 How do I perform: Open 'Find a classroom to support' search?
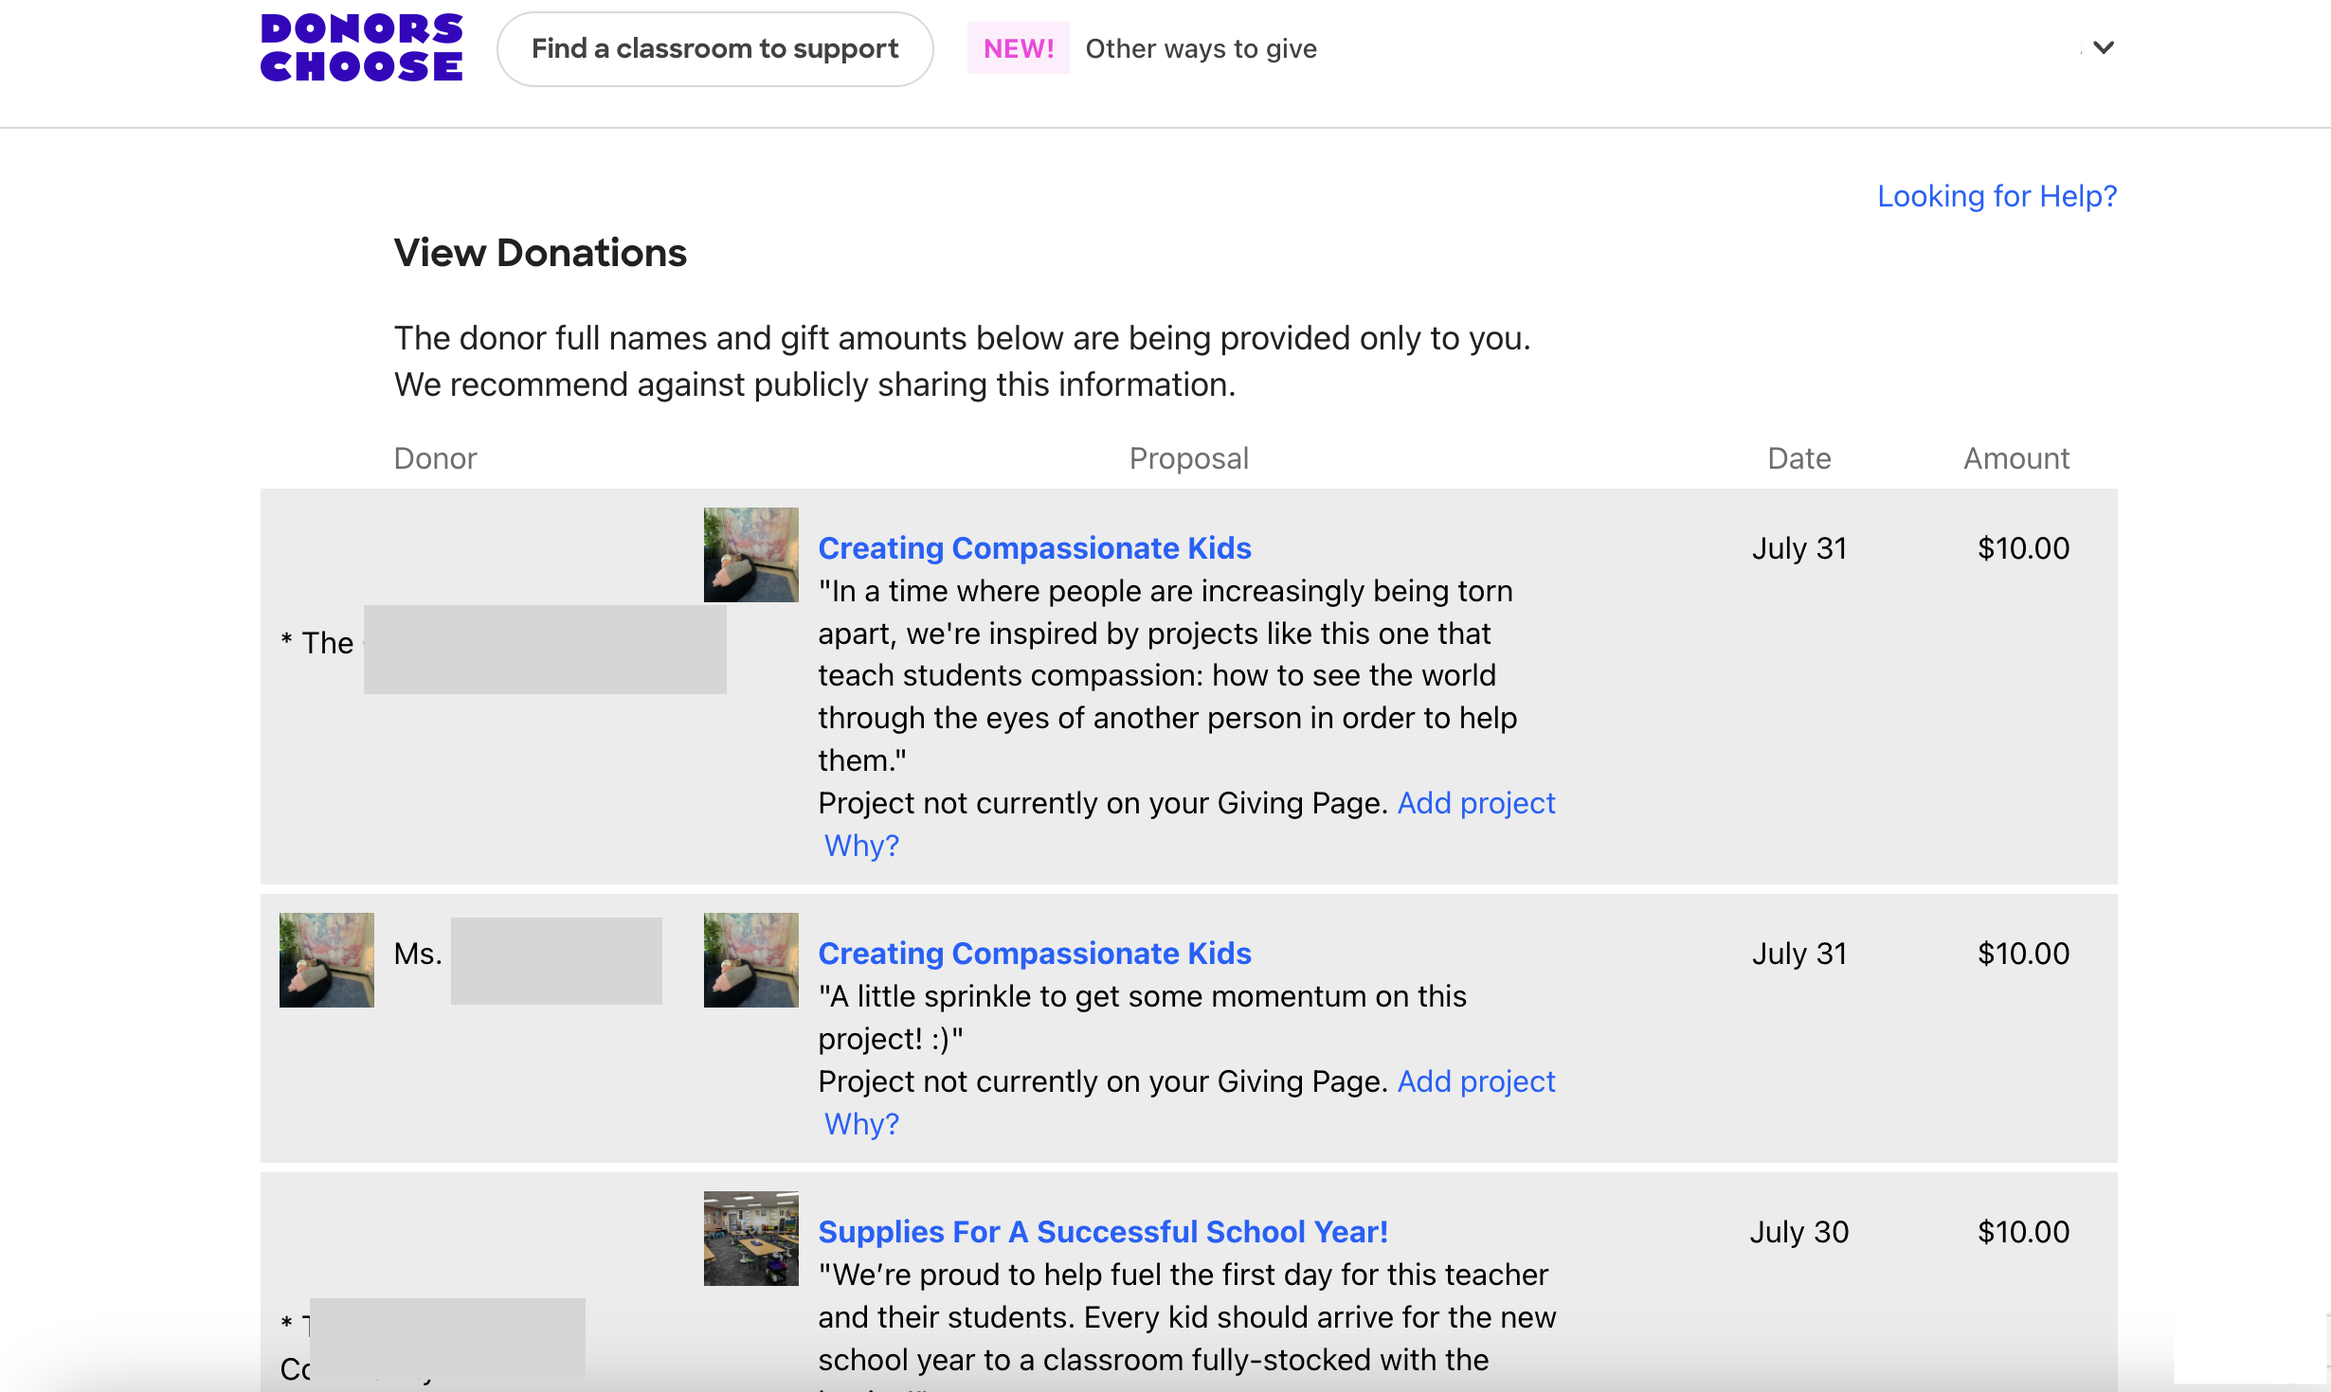714,48
